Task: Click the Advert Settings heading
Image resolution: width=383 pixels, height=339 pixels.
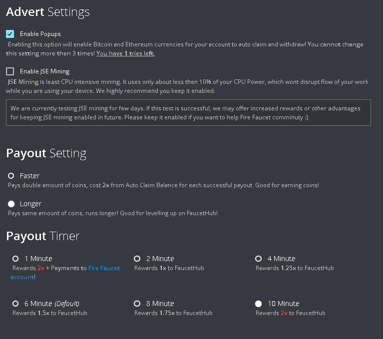Action: click(48, 12)
